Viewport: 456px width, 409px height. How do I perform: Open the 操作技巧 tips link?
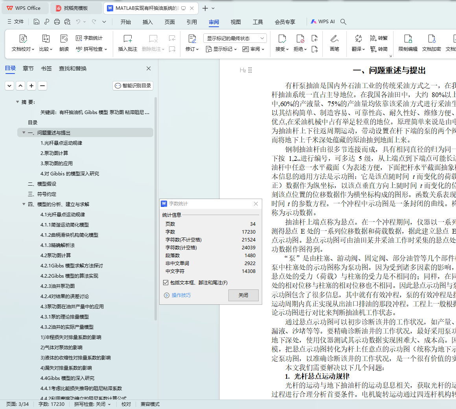pos(181,295)
